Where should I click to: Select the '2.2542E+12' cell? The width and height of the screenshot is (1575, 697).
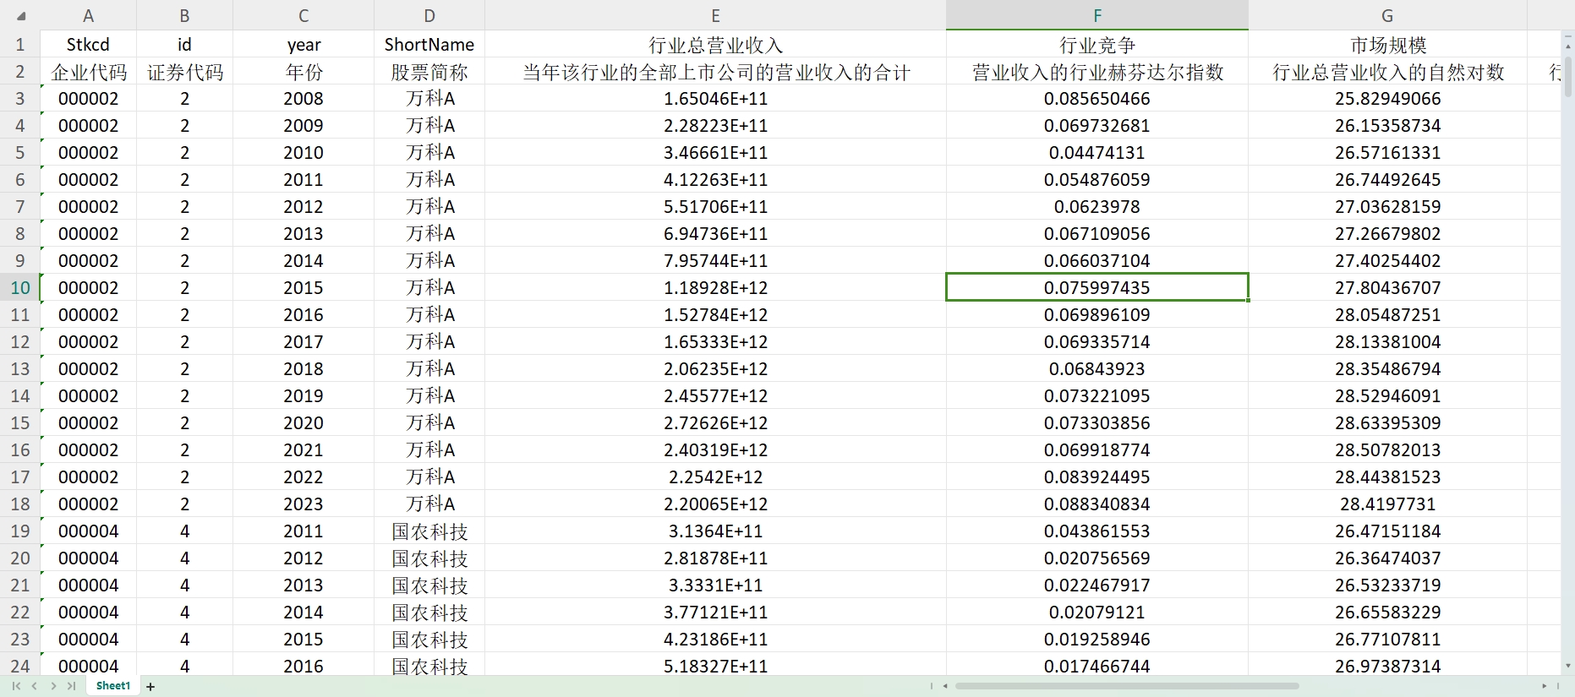click(715, 476)
